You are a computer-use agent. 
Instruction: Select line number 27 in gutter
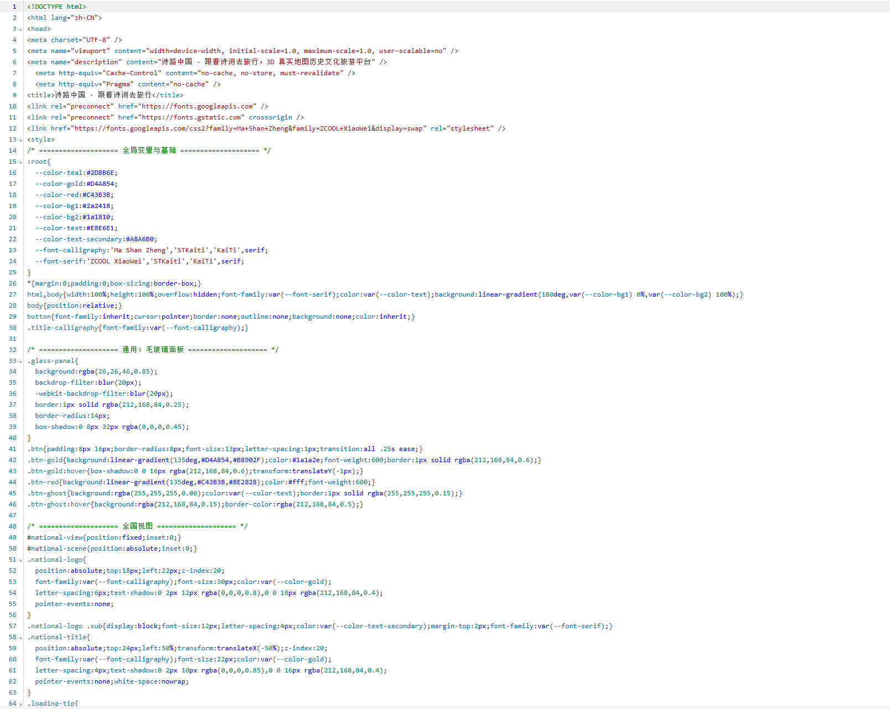[13, 294]
